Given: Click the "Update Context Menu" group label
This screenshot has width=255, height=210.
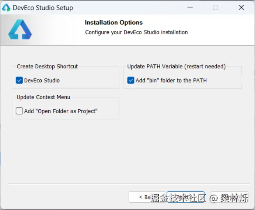Looking at the screenshot, I should click(x=43, y=97).
